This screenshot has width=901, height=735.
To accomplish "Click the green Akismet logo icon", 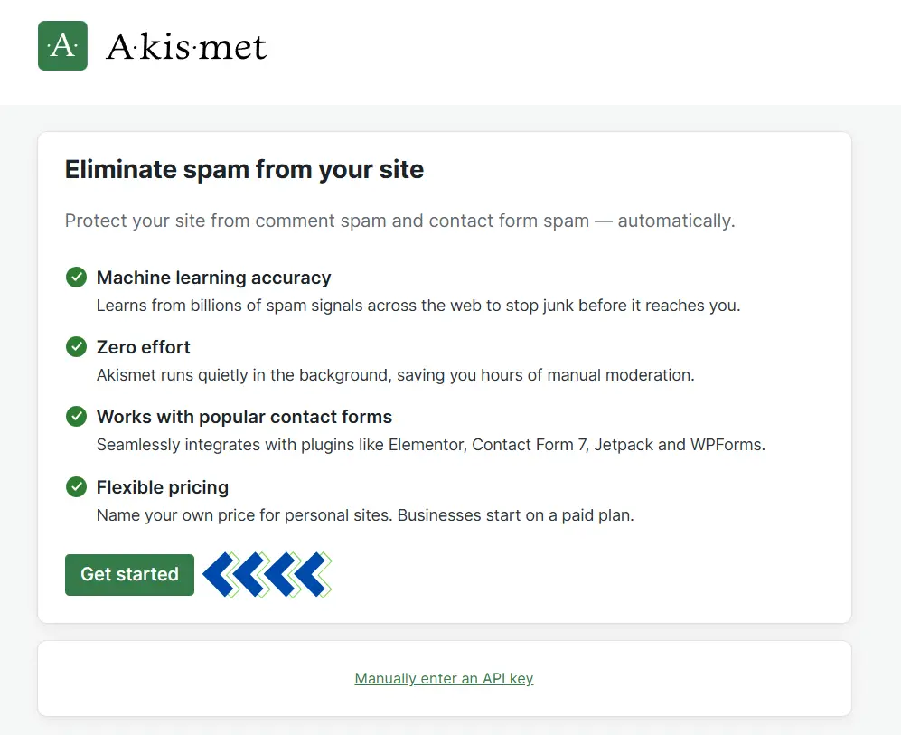I will point(62,45).
